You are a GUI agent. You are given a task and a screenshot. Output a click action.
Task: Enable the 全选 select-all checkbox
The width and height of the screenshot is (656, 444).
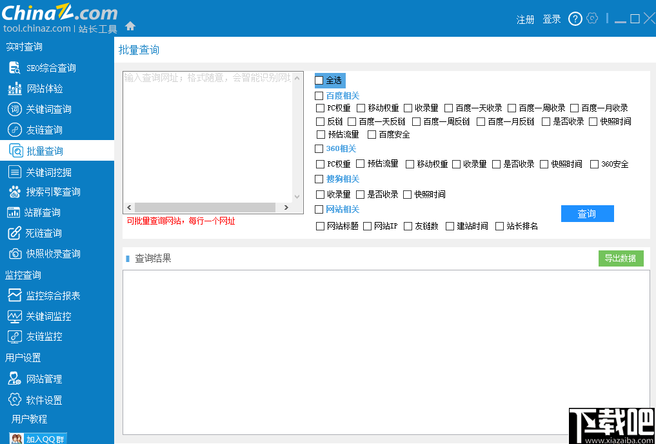point(318,80)
